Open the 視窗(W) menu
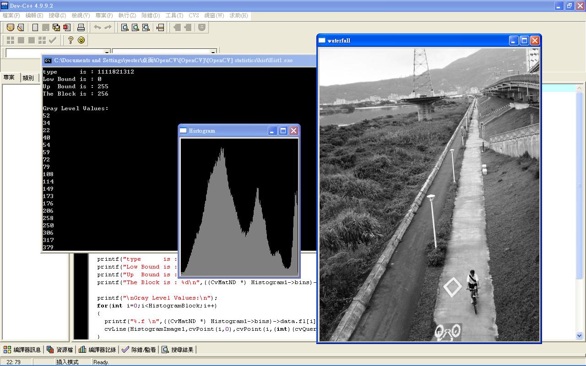This screenshot has height=366, width=586. point(214,16)
